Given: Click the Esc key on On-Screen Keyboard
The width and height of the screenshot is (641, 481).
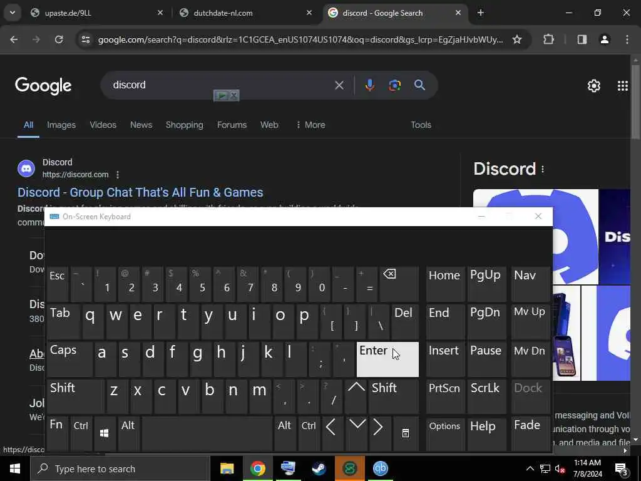Looking at the screenshot, I should tap(58, 284).
